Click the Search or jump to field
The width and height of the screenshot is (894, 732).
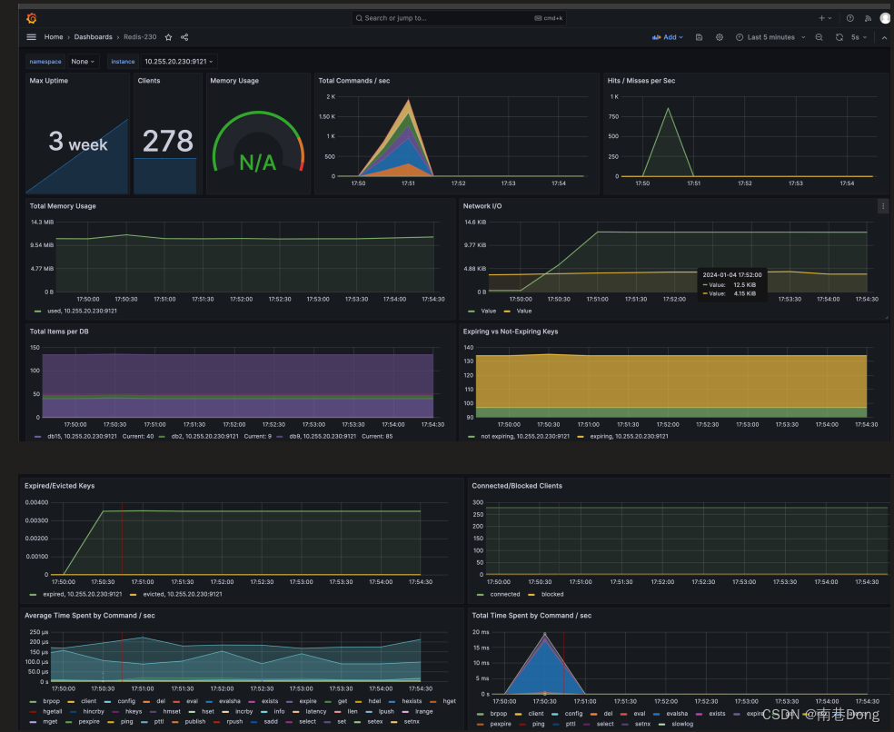[x=459, y=18]
